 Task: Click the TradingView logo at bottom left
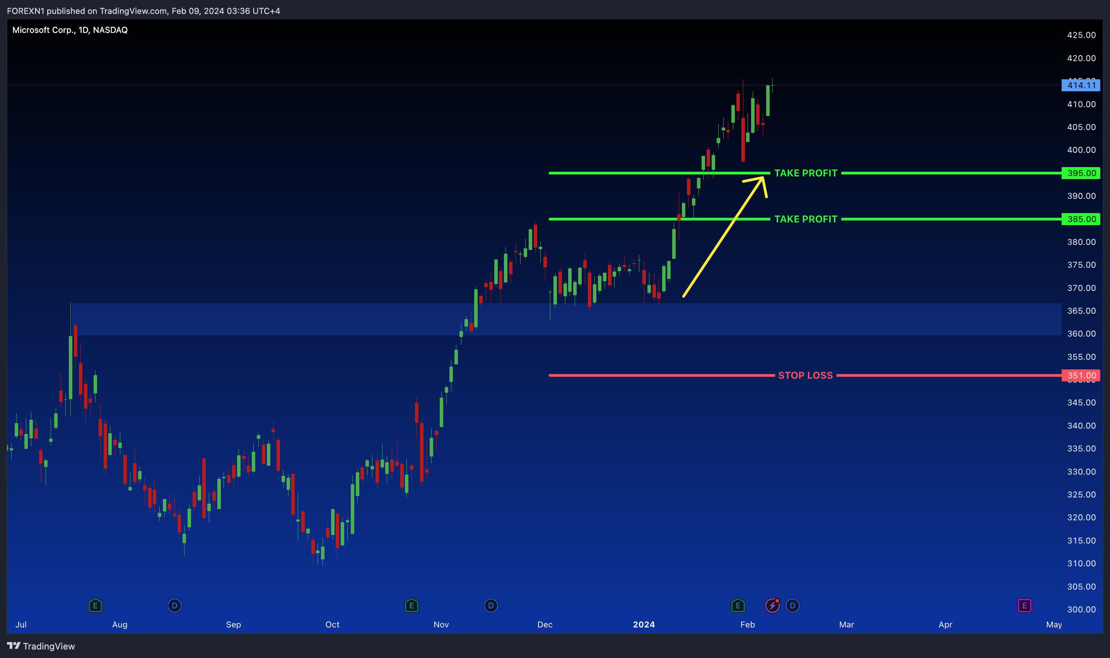[x=41, y=646]
